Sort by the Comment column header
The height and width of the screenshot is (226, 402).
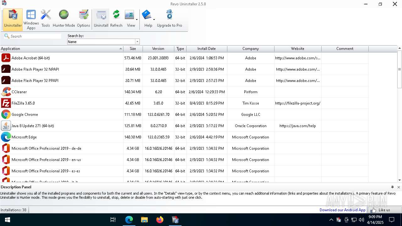[x=345, y=49]
